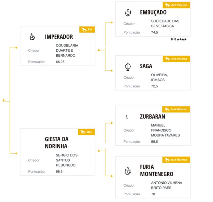The height and width of the screenshot is (202, 213).
Task: Open the GIESTA DA NORINHA horse page
Action: [57, 143]
